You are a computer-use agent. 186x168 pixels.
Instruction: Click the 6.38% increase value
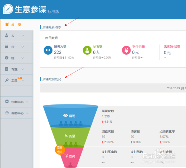pyautogui.click(x=137, y=142)
